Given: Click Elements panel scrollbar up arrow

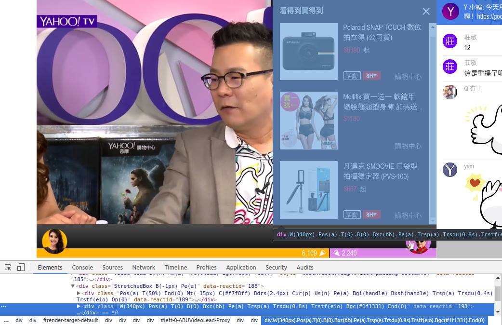Looking at the screenshot, I should coord(498,278).
